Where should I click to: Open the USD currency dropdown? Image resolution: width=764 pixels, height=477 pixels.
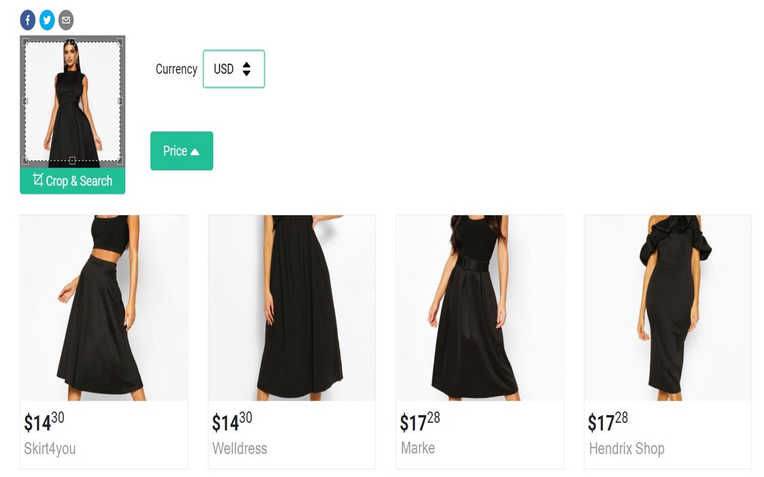coord(233,69)
